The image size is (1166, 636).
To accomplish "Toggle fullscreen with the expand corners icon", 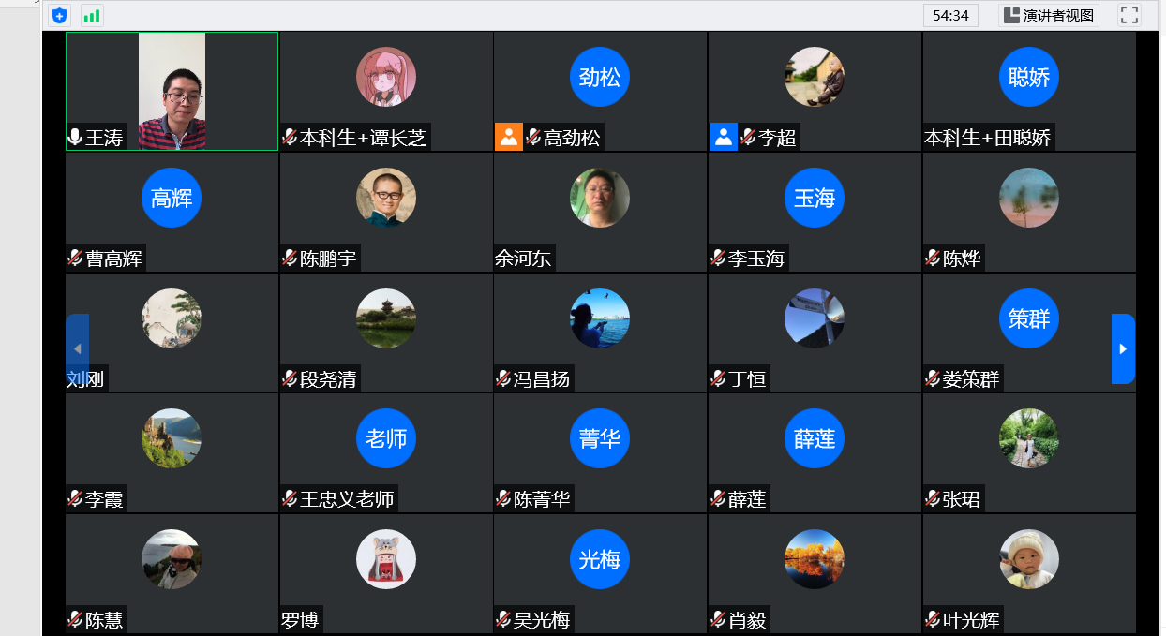I will pos(1129,15).
